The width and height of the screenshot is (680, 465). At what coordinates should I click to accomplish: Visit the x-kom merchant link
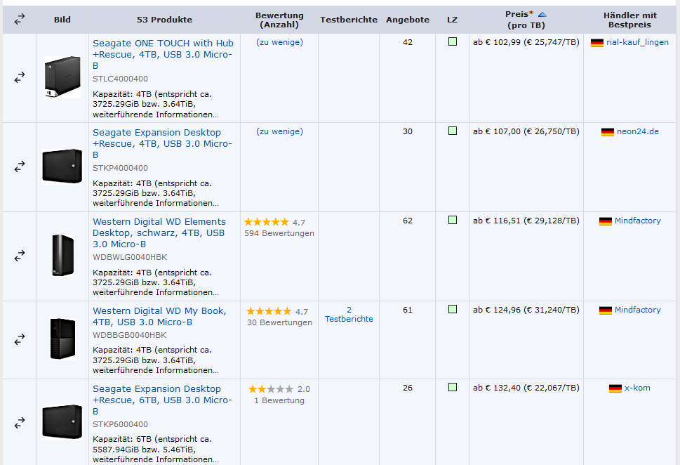pyautogui.click(x=637, y=388)
